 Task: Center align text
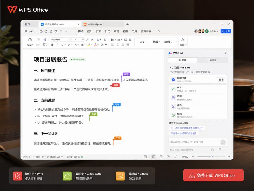tap(117, 45)
